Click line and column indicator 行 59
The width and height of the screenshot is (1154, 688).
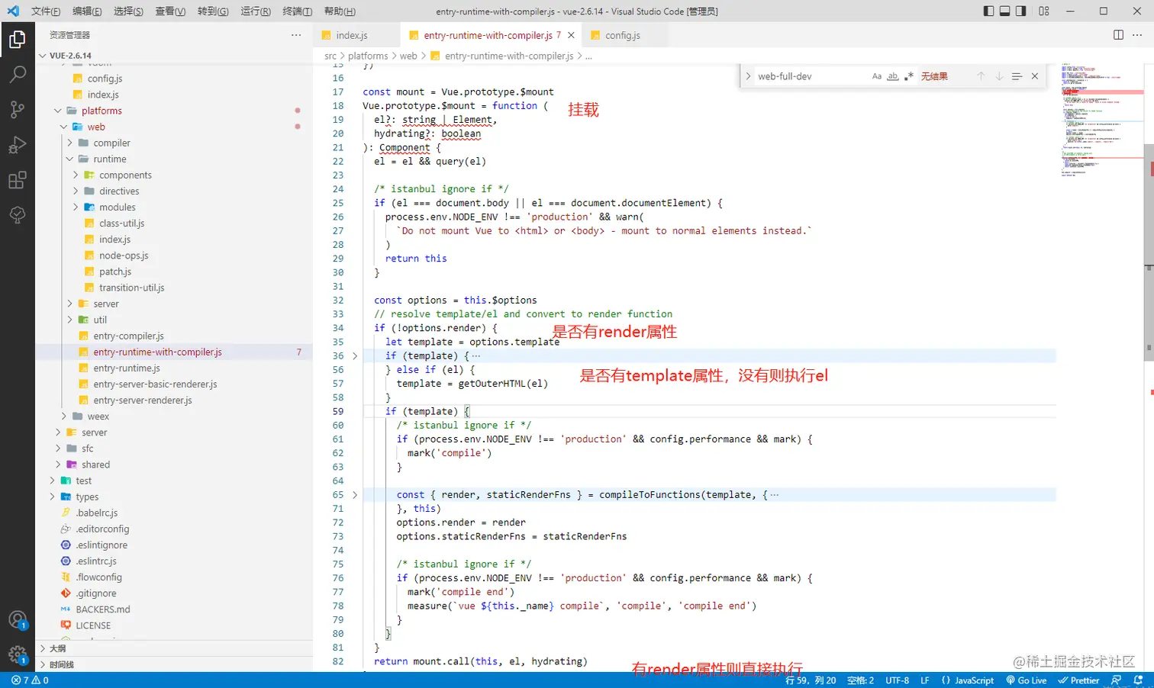point(811,680)
